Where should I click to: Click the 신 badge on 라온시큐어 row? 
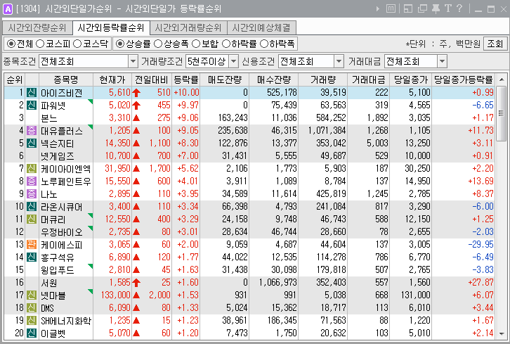pyautogui.click(x=32, y=207)
